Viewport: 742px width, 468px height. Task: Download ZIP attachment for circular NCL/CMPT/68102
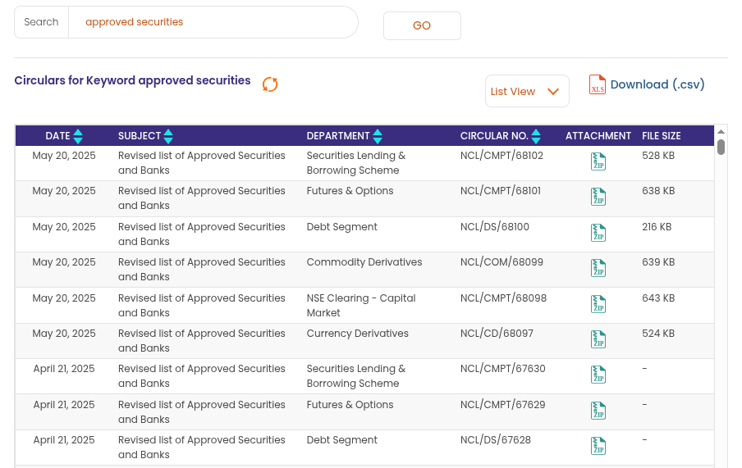coord(598,161)
